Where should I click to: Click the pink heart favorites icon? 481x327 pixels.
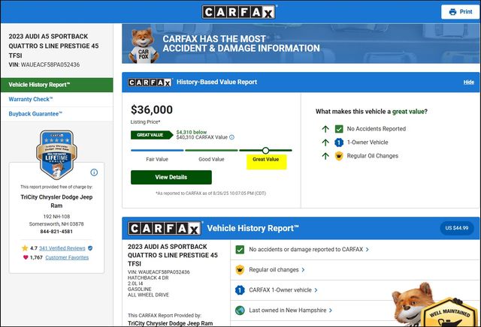(x=26, y=257)
